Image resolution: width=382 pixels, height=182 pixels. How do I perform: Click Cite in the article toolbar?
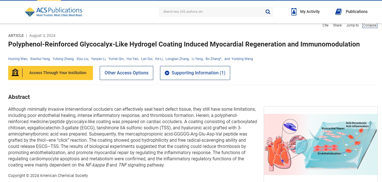[x=325, y=25]
